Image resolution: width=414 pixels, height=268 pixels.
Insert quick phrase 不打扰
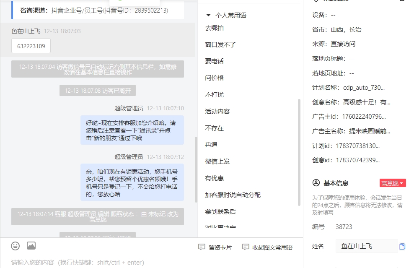tap(215, 95)
